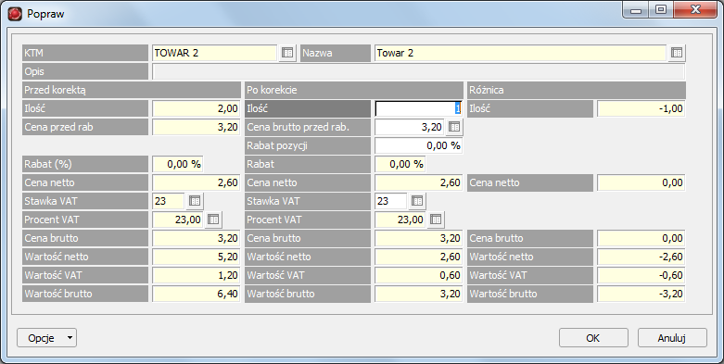This screenshot has width=724, height=364.
Task: Click the Różnica Wartość netto value -2,60
Action: pyautogui.click(x=641, y=257)
